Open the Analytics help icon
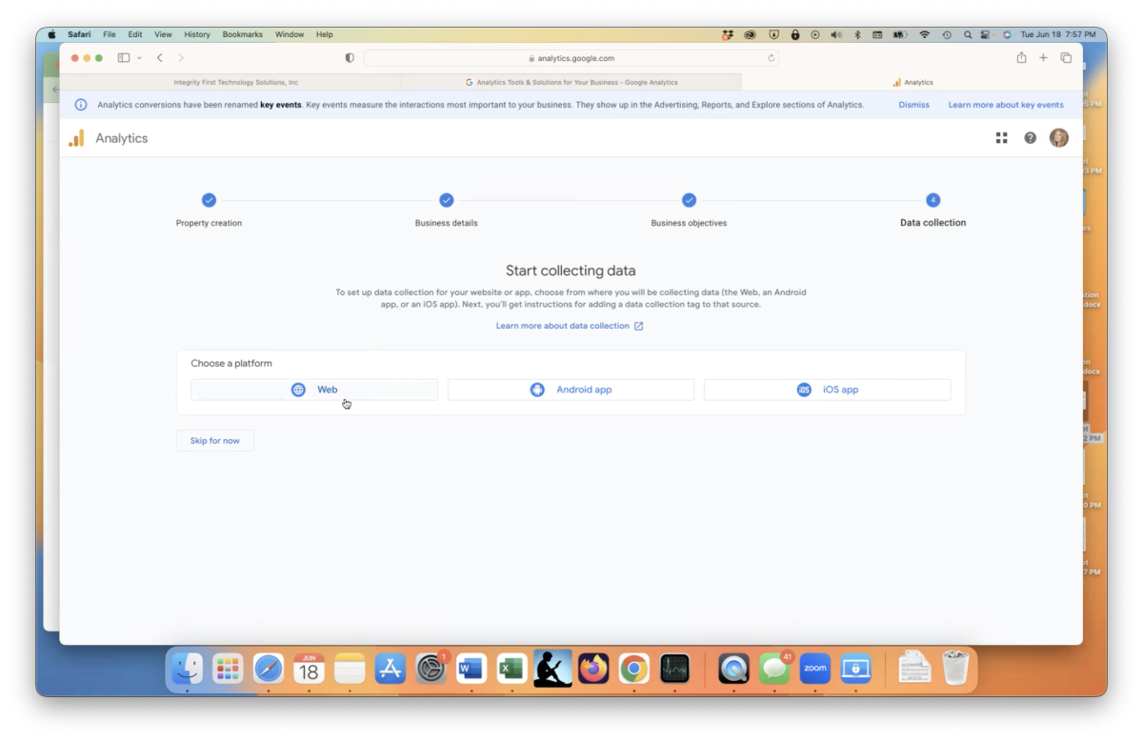Viewport: 1143px width, 741px height. click(1030, 138)
